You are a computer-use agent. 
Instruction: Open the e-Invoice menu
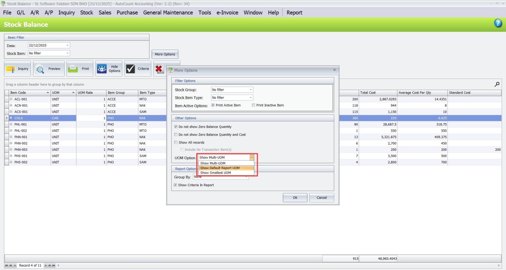227,12
